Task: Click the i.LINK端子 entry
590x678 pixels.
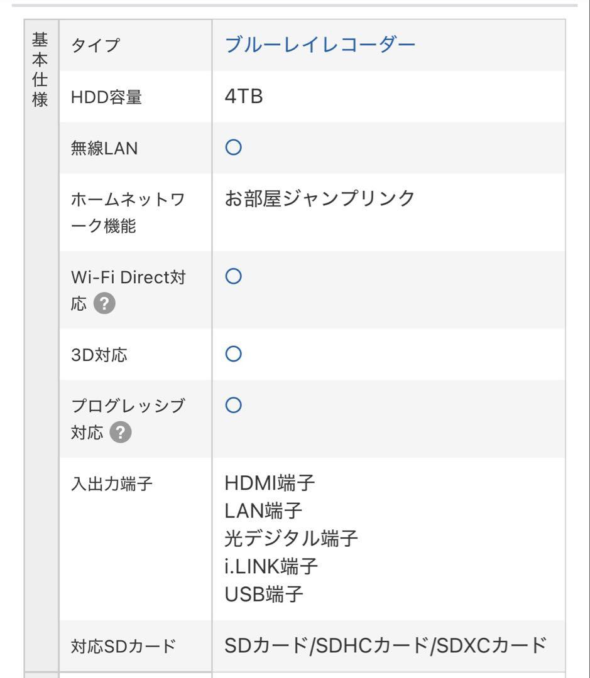Action: pos(271,566)
